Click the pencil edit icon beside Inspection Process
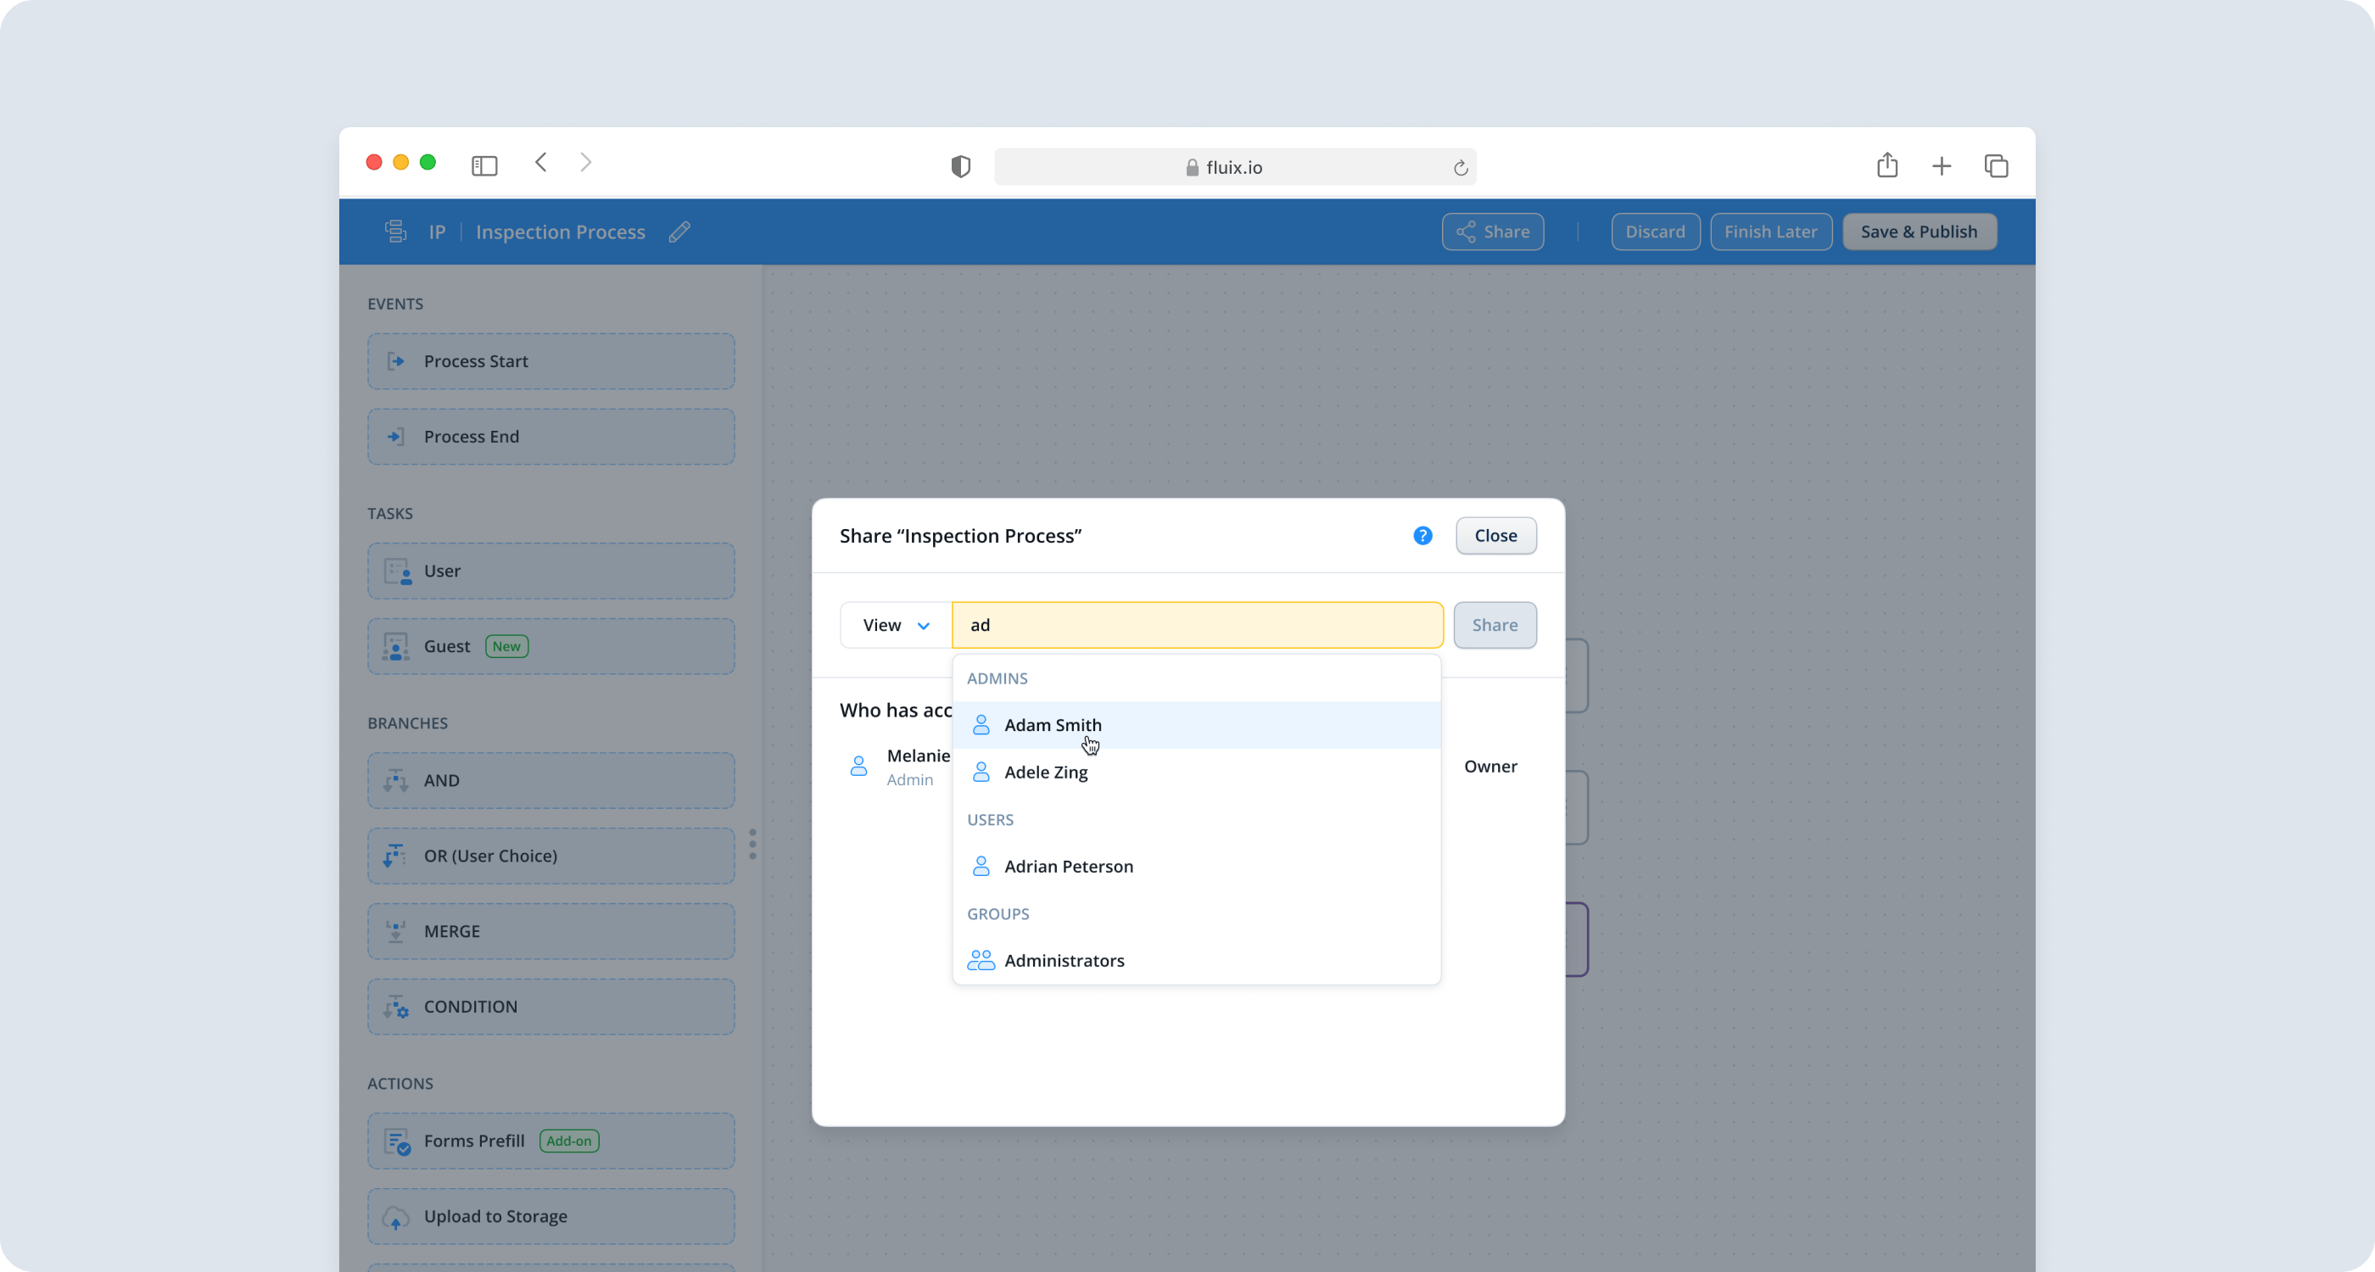This screenshot has height=1272, width=2375. coord(679,232)
